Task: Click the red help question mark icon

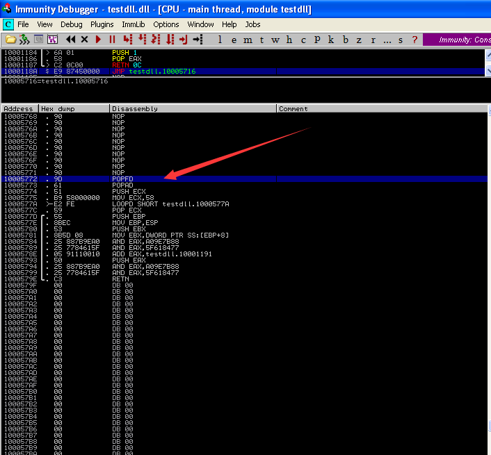Action: click(415, 40)
